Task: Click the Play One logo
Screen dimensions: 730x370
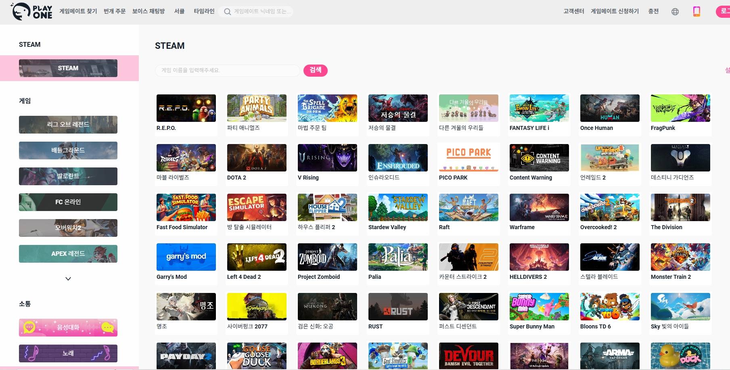Action: coord(32,11)
